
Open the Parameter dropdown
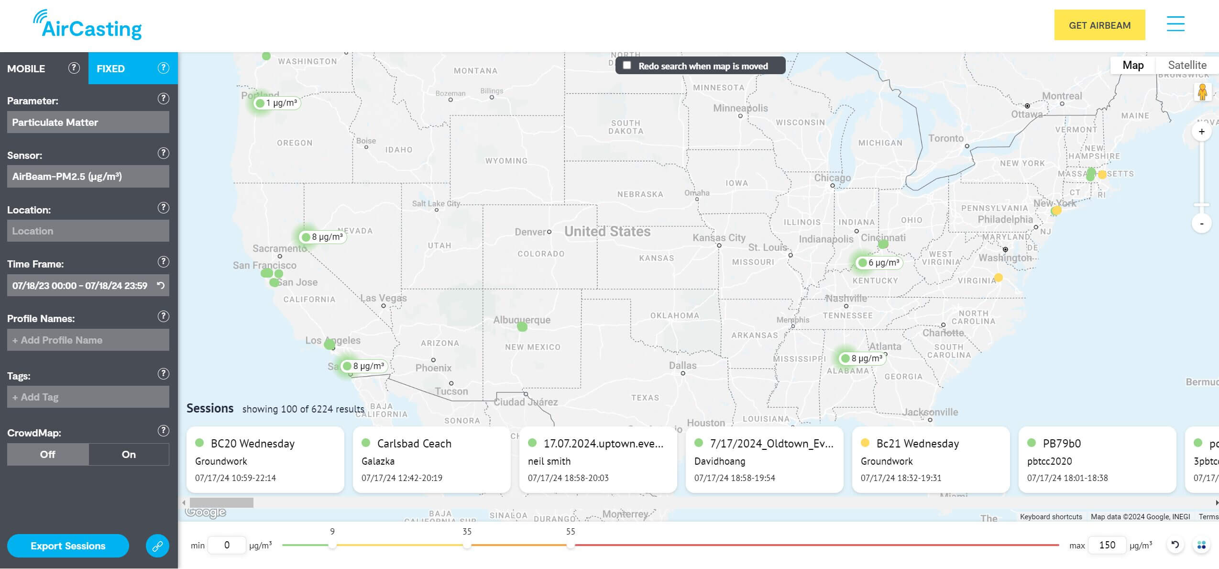point(88,123)
